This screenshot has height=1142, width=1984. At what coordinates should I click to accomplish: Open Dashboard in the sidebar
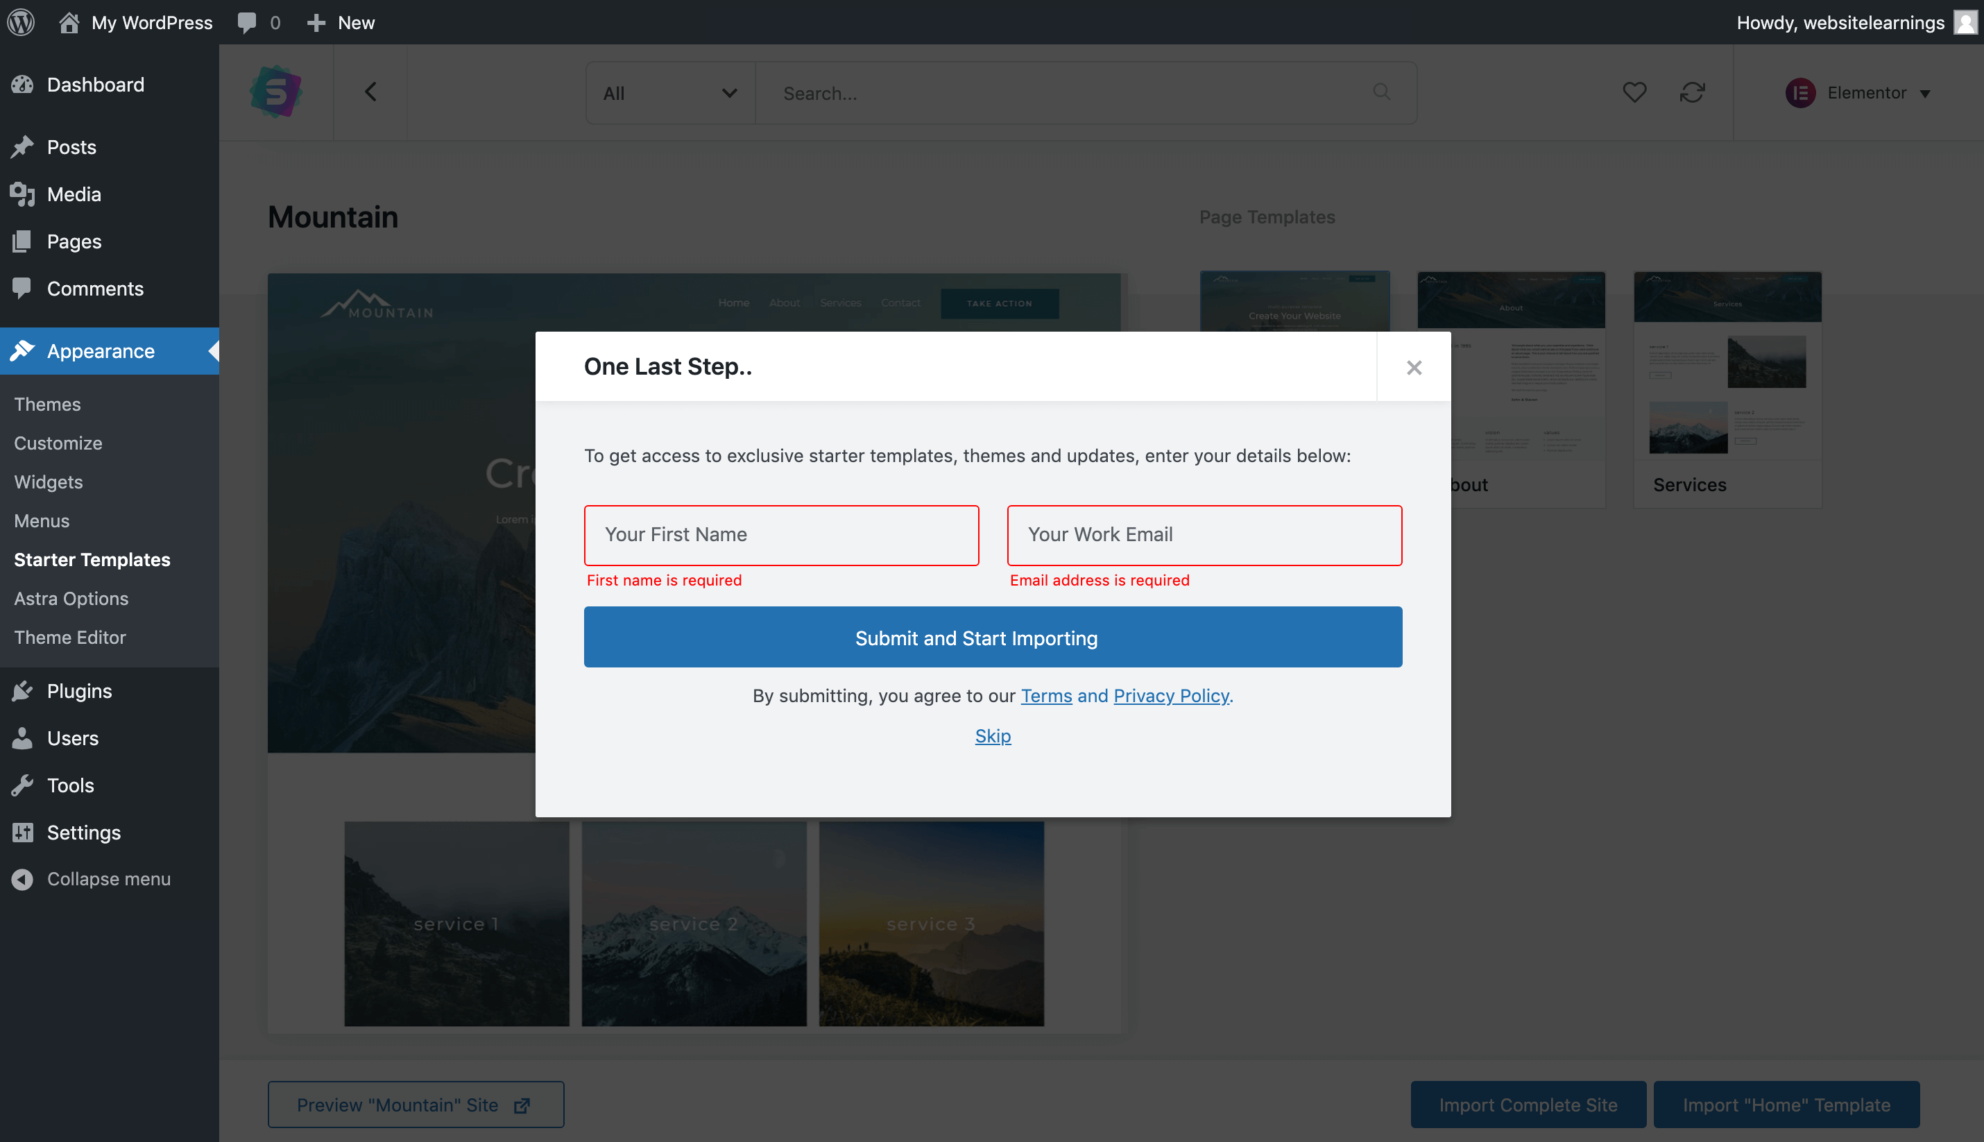pyautogui.click(x=110, y=84)
